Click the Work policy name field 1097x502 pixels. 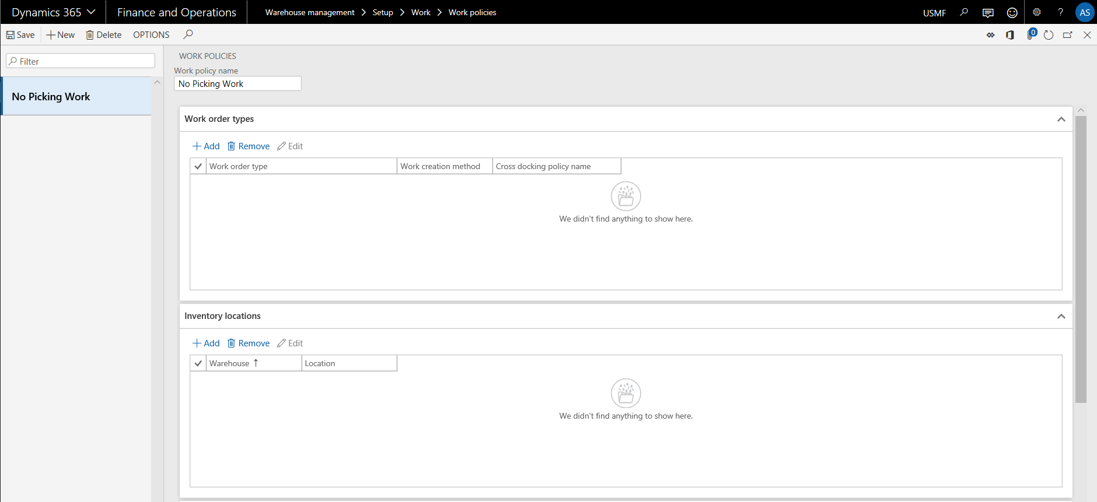click(237, 84)
